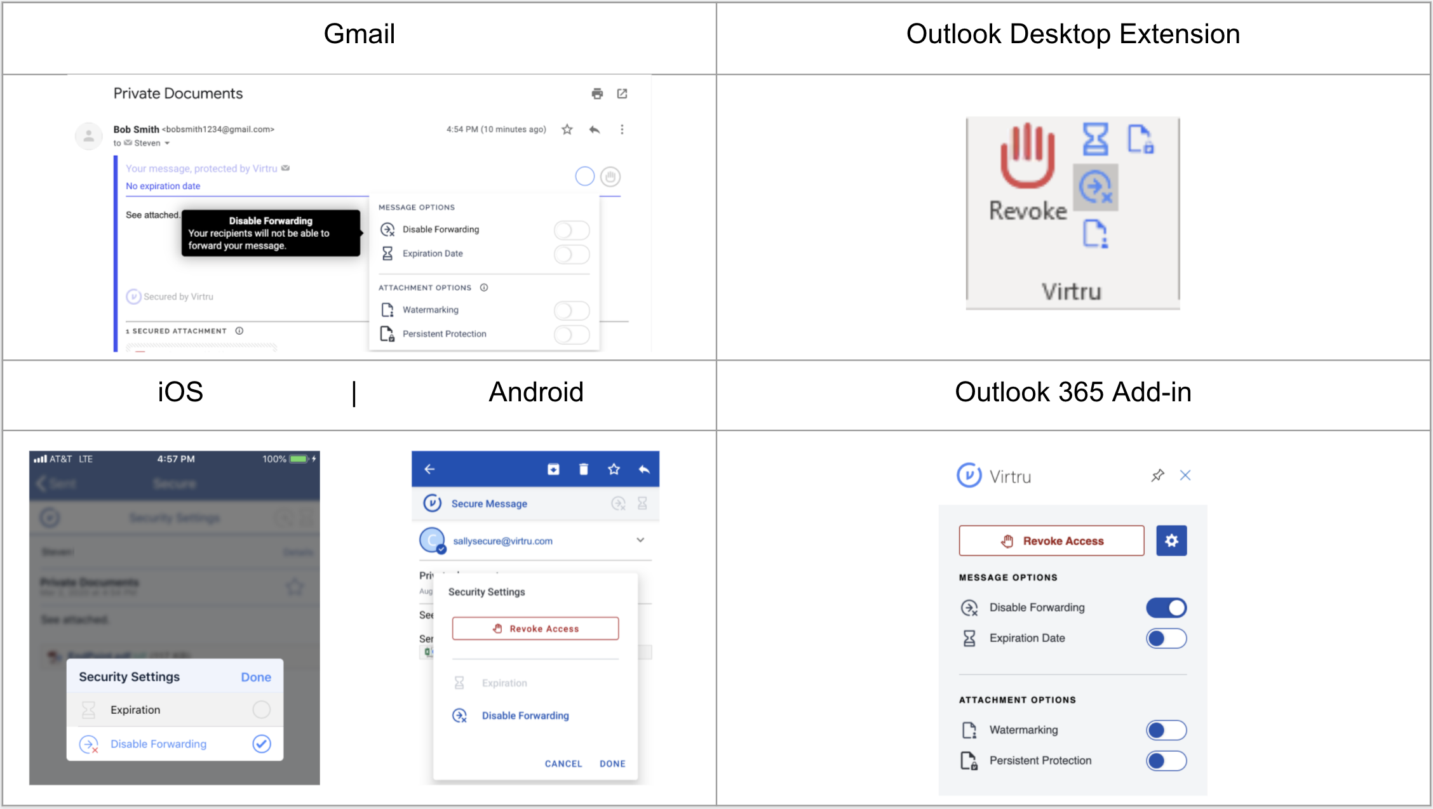This screenshot has height=809, width=1433.
Task: Tap Android Secure Message forwarding icon
Action: click(x=619, y=504)
